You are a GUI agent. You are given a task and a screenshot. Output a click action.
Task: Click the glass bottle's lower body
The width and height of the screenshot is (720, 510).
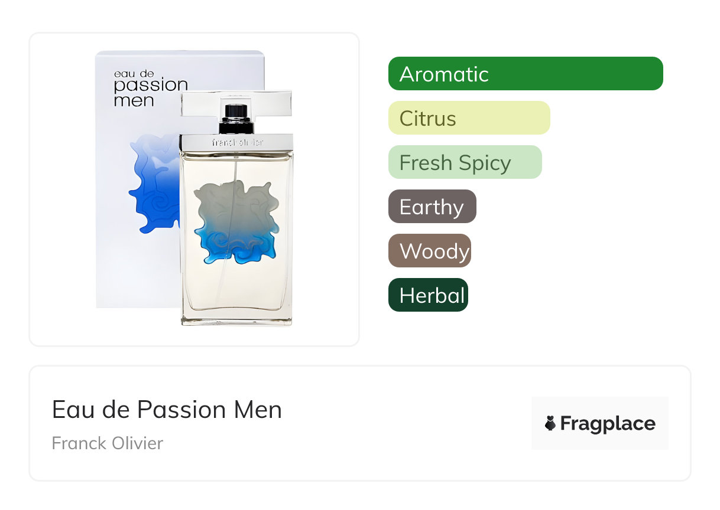tap(236, 289)
